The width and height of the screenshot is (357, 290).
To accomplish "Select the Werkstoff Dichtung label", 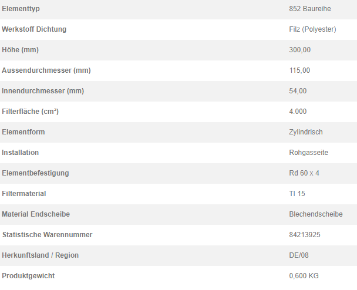I will (34, 29).
